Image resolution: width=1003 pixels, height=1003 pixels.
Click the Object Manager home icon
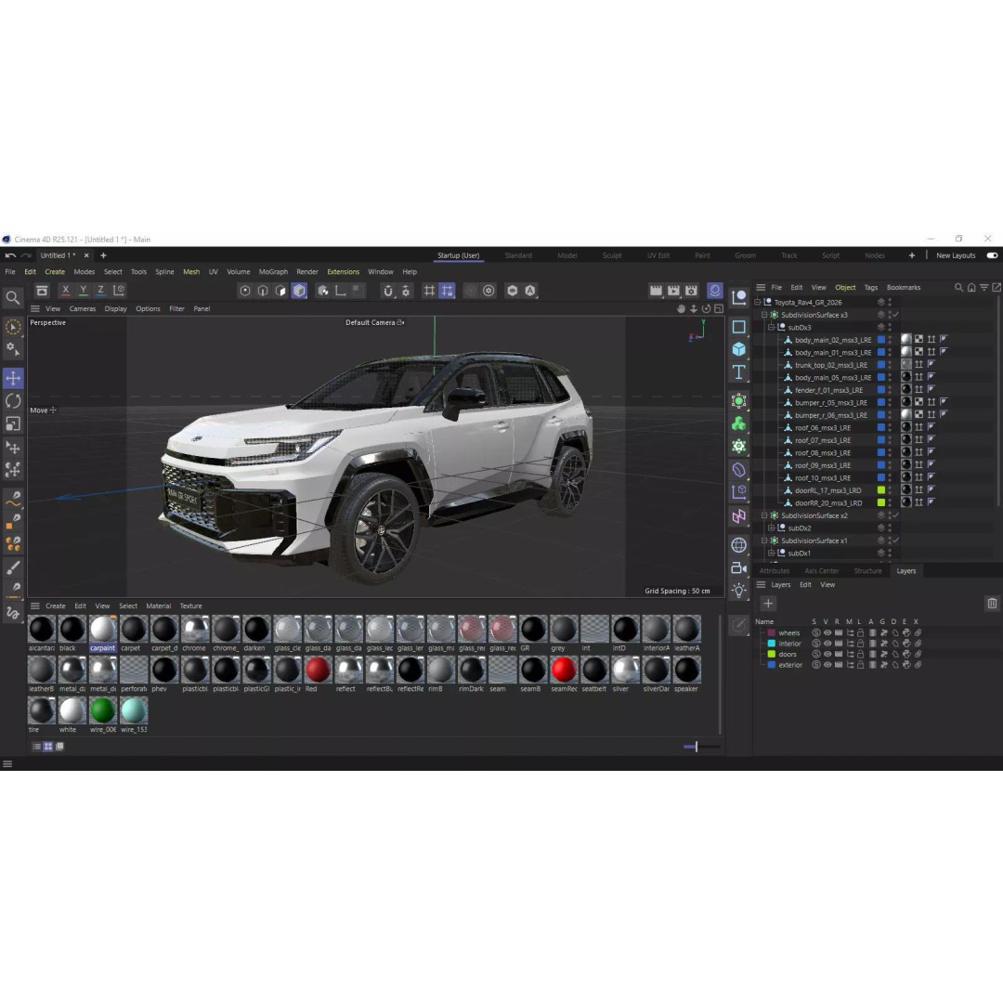click(x=971, y=287)
